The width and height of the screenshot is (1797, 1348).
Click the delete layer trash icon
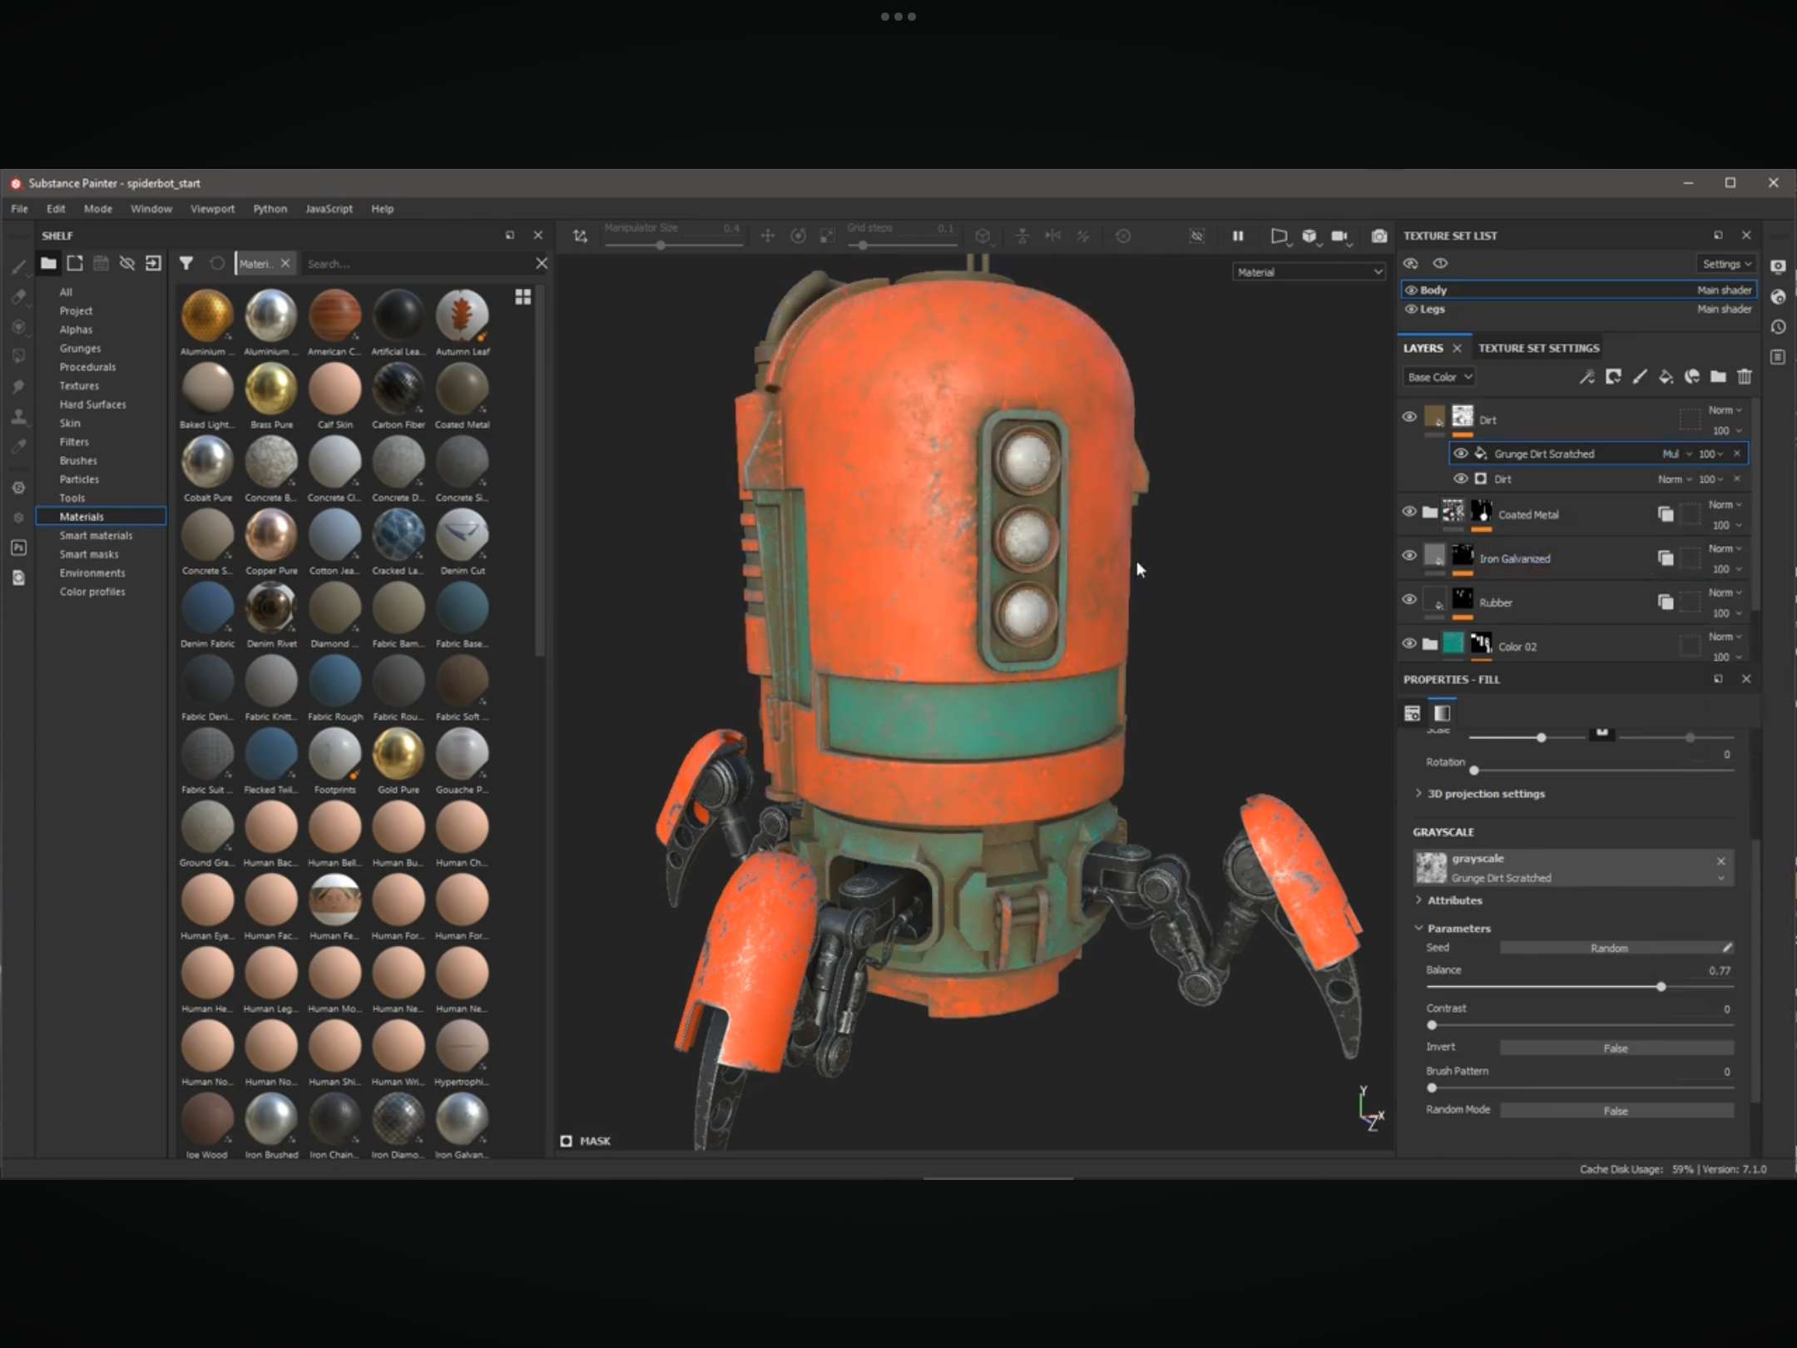1745,377
